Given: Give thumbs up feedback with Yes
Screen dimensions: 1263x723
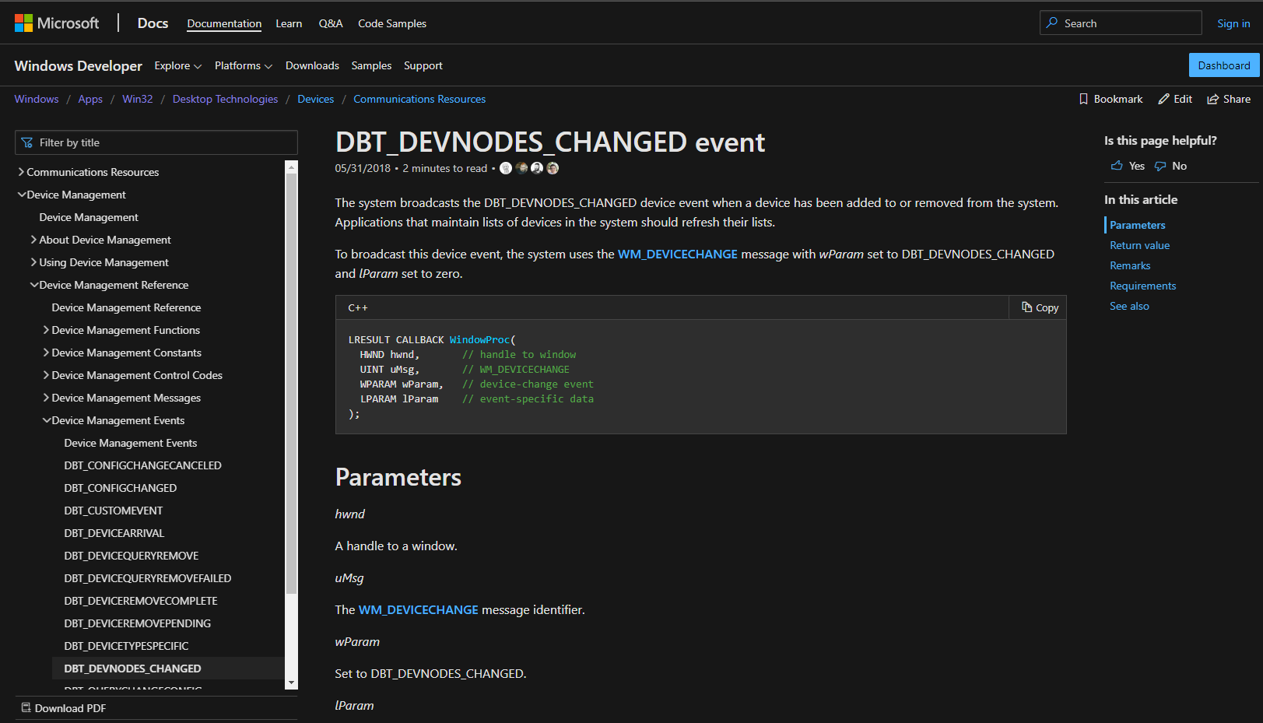Looking at the screenshot, I should [1127, 165].
